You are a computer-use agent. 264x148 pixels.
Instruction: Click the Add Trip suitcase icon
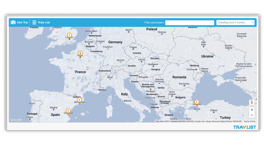pos(13,23)
